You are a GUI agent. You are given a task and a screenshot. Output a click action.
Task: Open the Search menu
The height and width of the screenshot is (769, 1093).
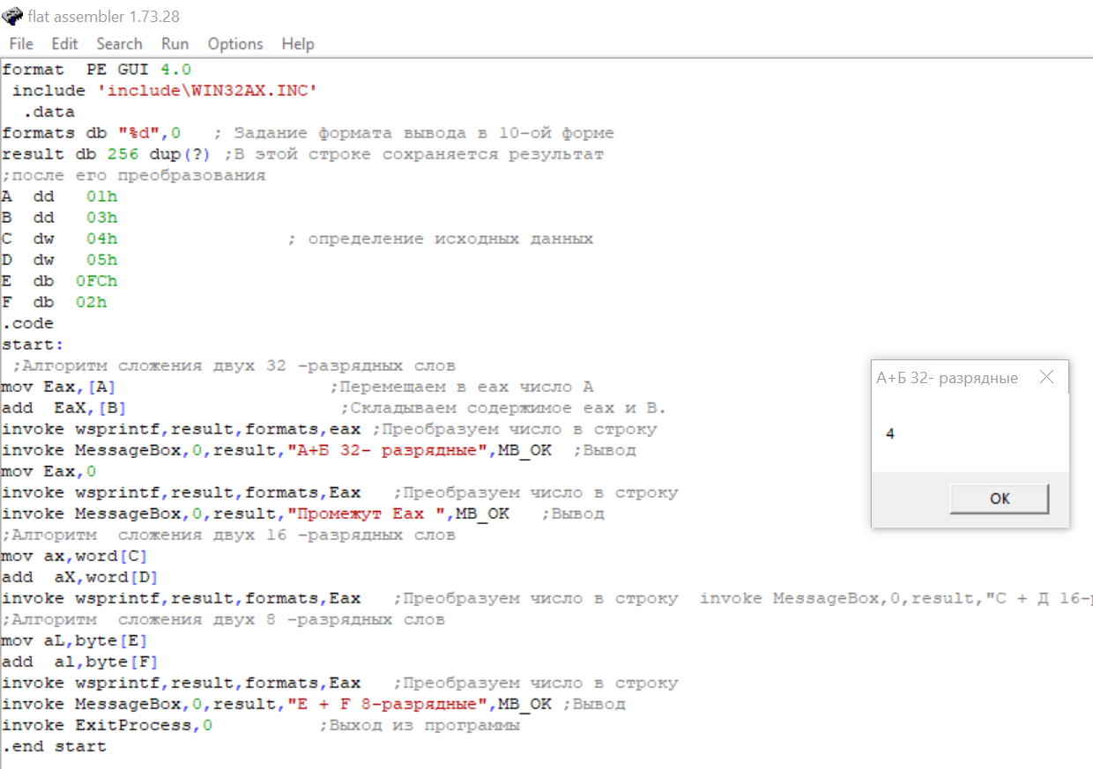(x=119, y=43)
